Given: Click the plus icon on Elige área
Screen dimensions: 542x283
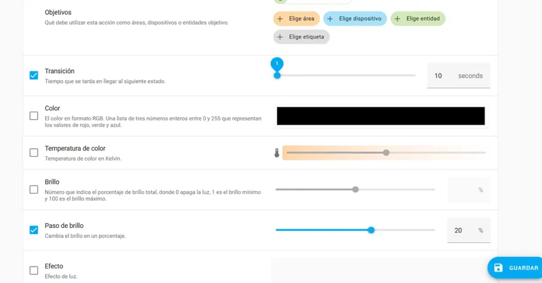Looking at the screenshot, I should 281,19.
